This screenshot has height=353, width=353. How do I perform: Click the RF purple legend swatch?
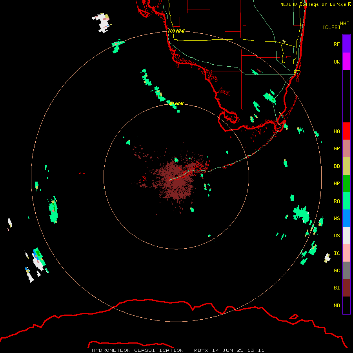pos(346,44)
